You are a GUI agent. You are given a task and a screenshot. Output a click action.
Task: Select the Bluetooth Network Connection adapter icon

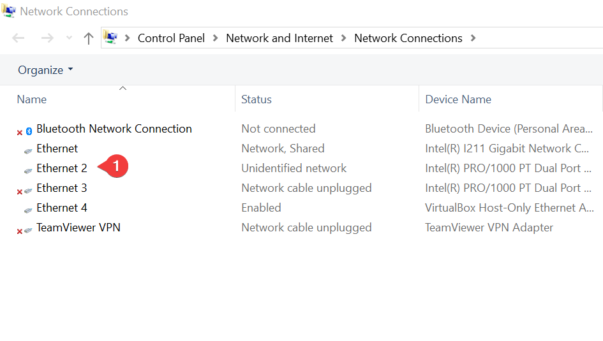point(25,131)
